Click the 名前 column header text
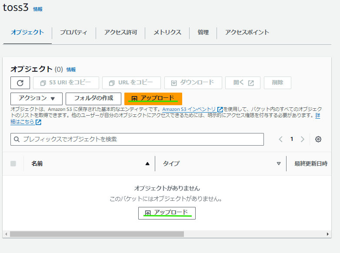 click(37, 164)
